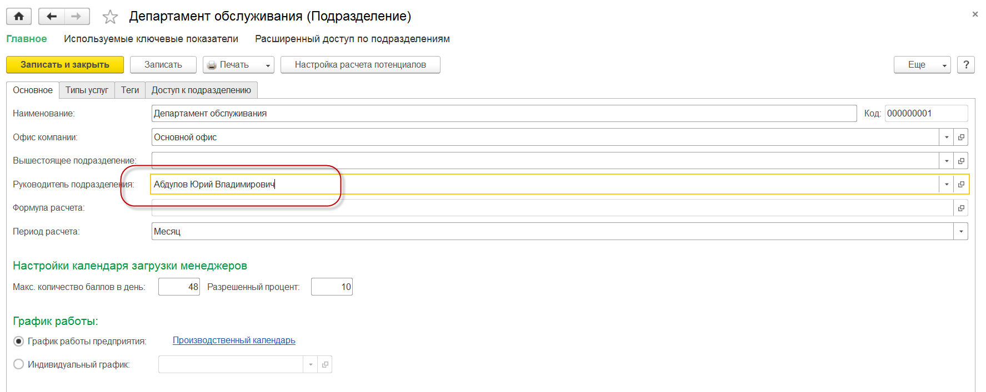Click the Период расчета field showing Месяц
This screenshot has width=986, height=392.
(x=553, y=231)
